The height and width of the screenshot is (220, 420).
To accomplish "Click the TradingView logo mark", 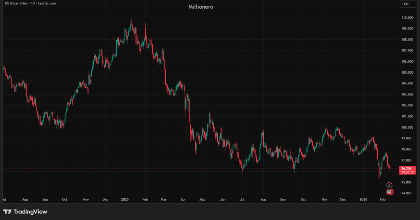I will (7, 211).
